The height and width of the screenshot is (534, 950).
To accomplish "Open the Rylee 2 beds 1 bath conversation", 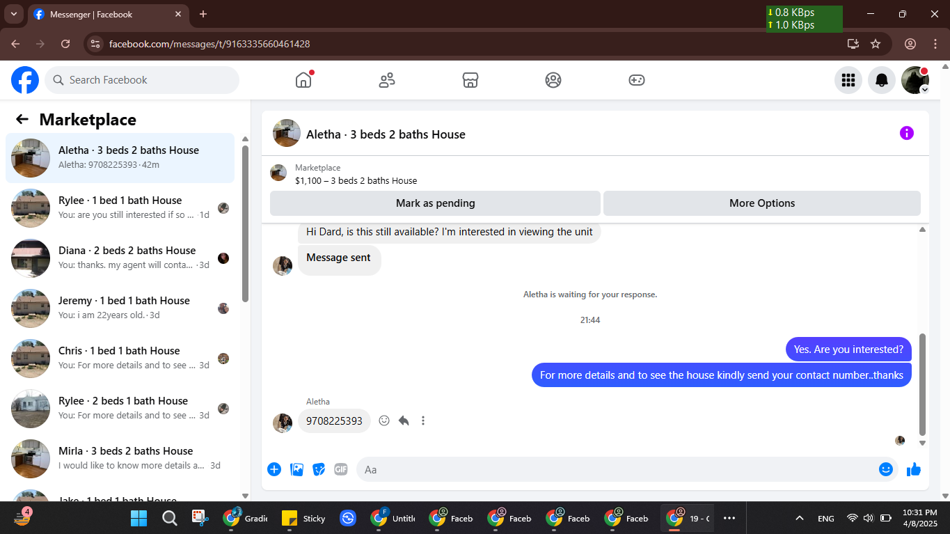I will point(120,409).
